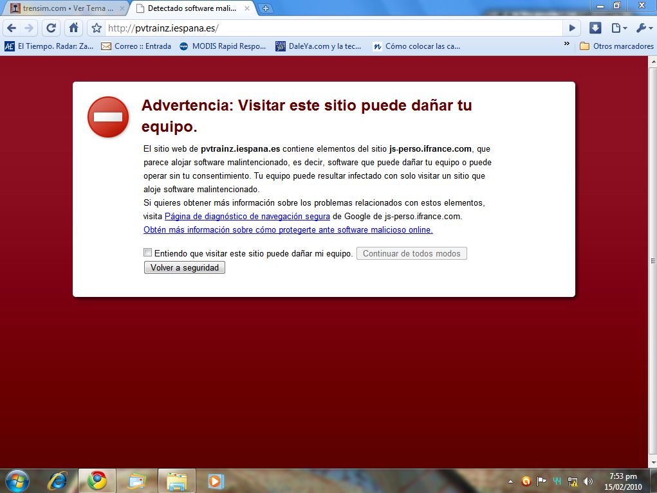Click the vertical scrollbar on the page
This screenshot has width=657, height=493.
pyautogui.click(x=652, y=261)
